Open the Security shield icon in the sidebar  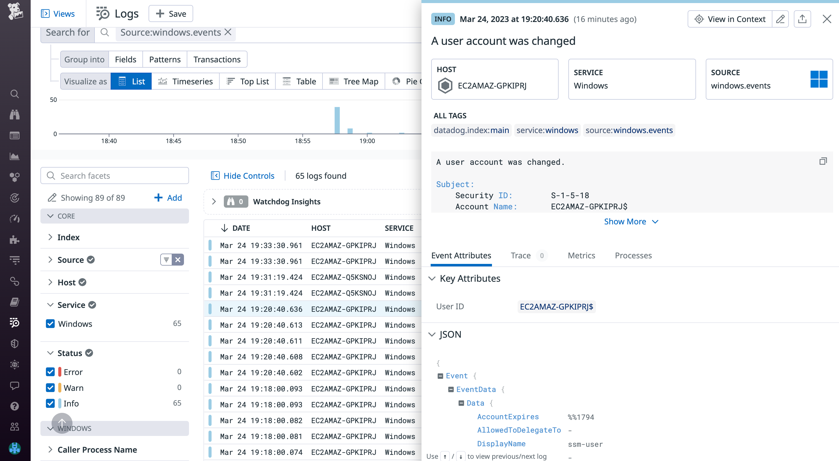click(15, 344)
